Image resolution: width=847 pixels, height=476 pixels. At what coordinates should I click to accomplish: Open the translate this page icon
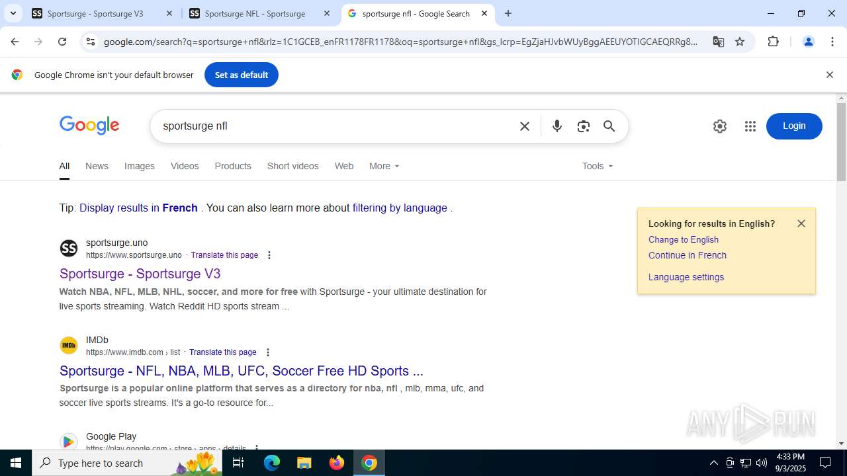[718, 42]
